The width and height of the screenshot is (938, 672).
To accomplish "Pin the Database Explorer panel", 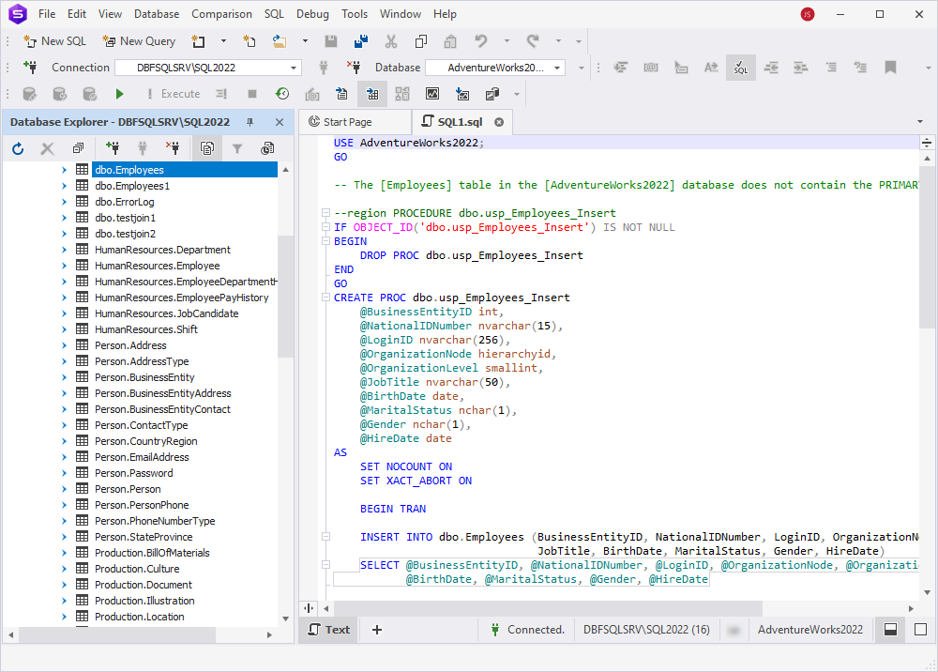I will [x=250, y=122].
